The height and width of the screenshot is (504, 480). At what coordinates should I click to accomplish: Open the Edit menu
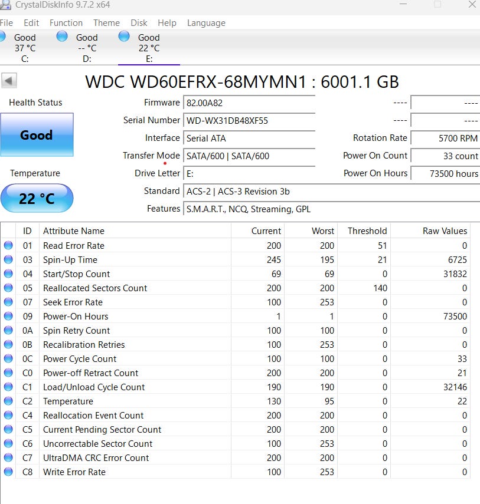(31, 23)
